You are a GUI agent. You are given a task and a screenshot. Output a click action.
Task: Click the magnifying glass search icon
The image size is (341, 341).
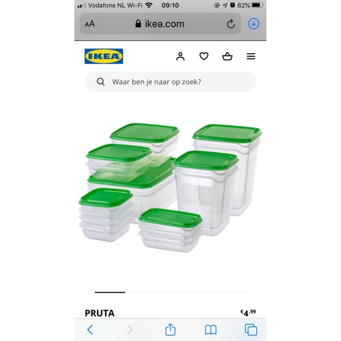click(x=101, y=82)
